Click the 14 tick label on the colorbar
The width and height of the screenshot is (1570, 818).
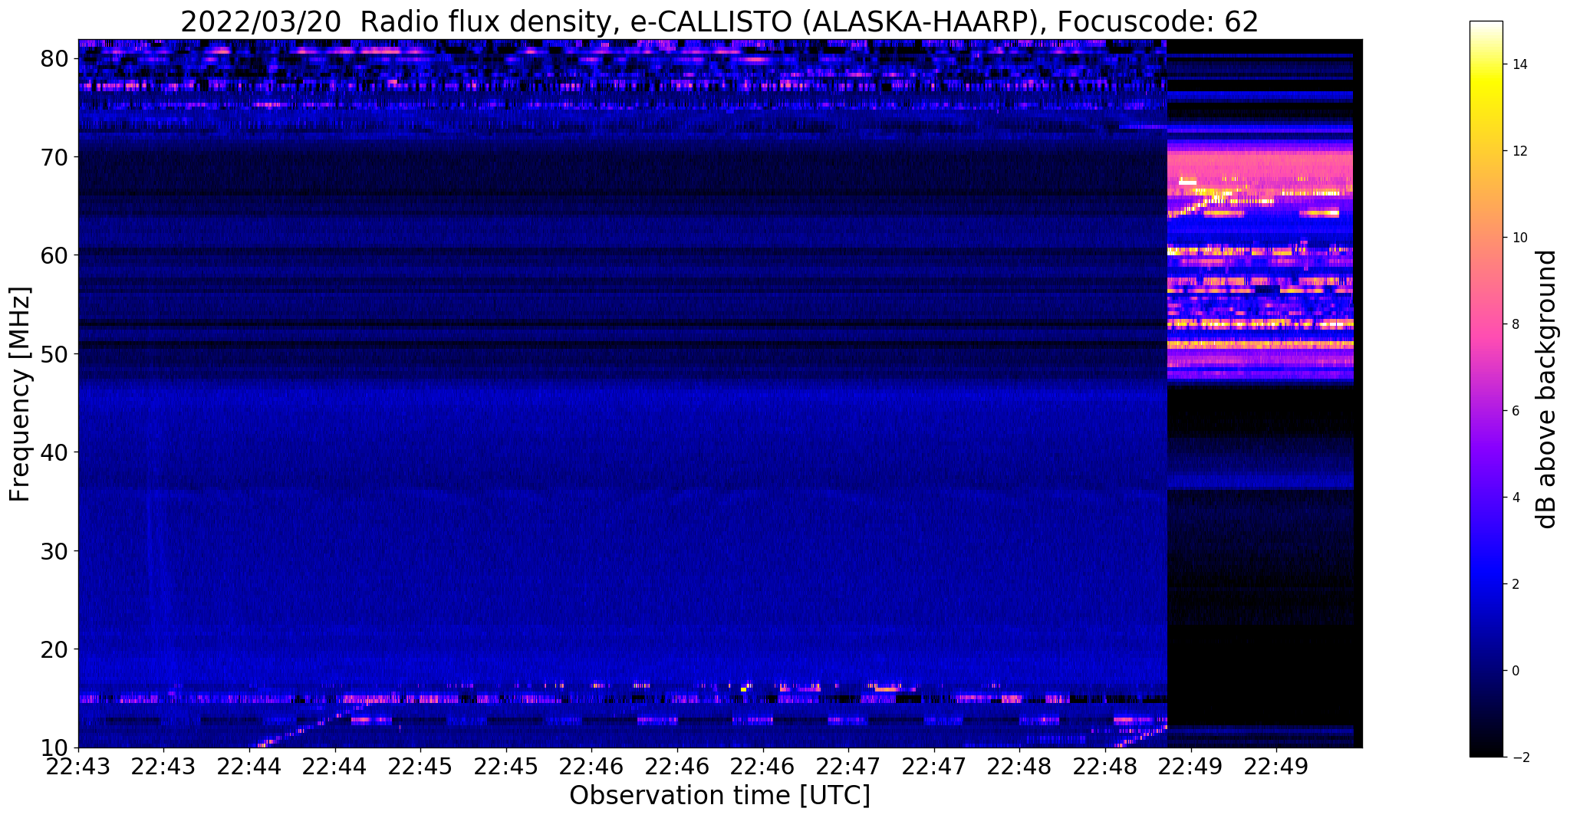1519,64
